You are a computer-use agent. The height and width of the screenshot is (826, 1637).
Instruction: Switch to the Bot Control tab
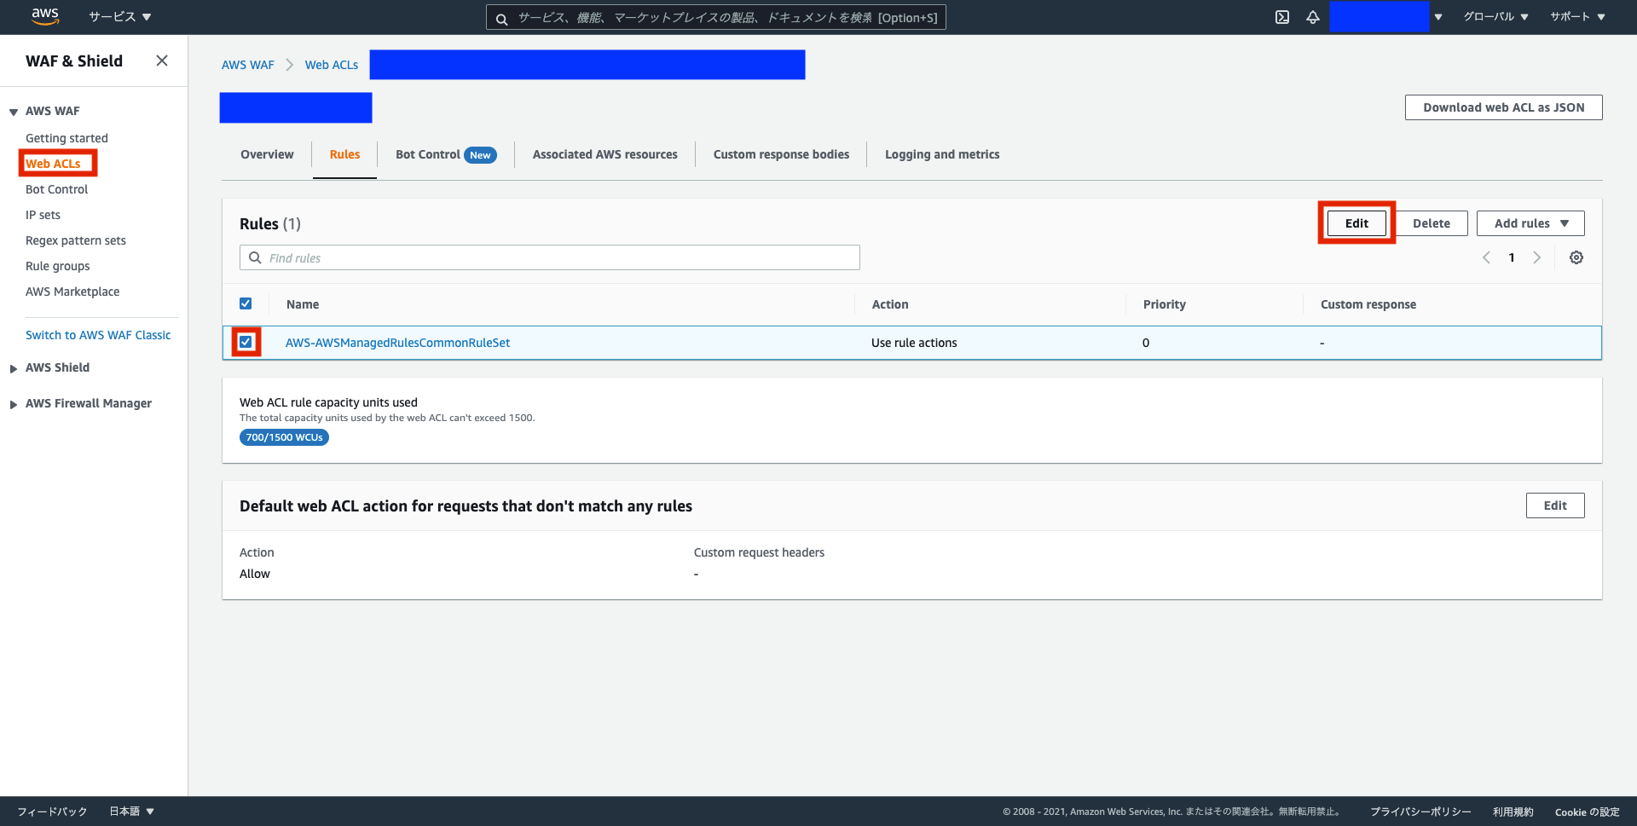[x=446, y=154]
